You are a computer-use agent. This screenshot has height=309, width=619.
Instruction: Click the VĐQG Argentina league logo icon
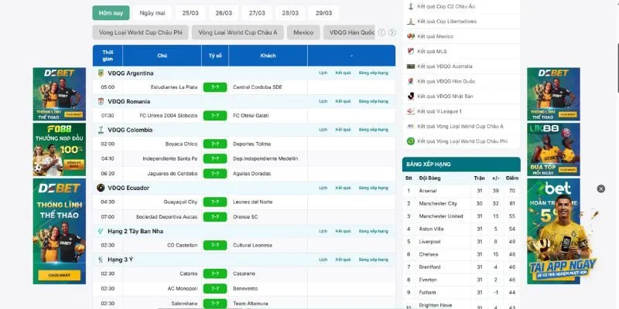click(x=101, y=73)
